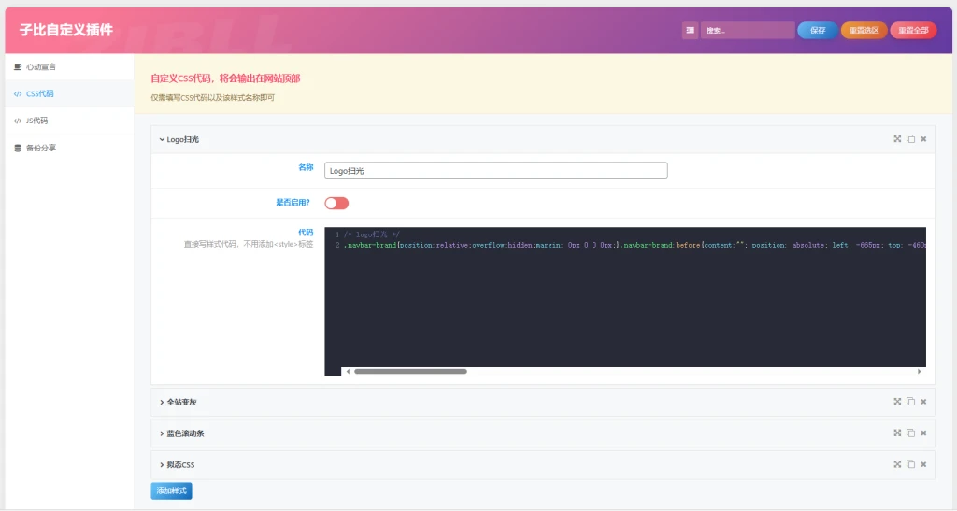Open the 备份分享 sidebar tab

pos(40,148)
